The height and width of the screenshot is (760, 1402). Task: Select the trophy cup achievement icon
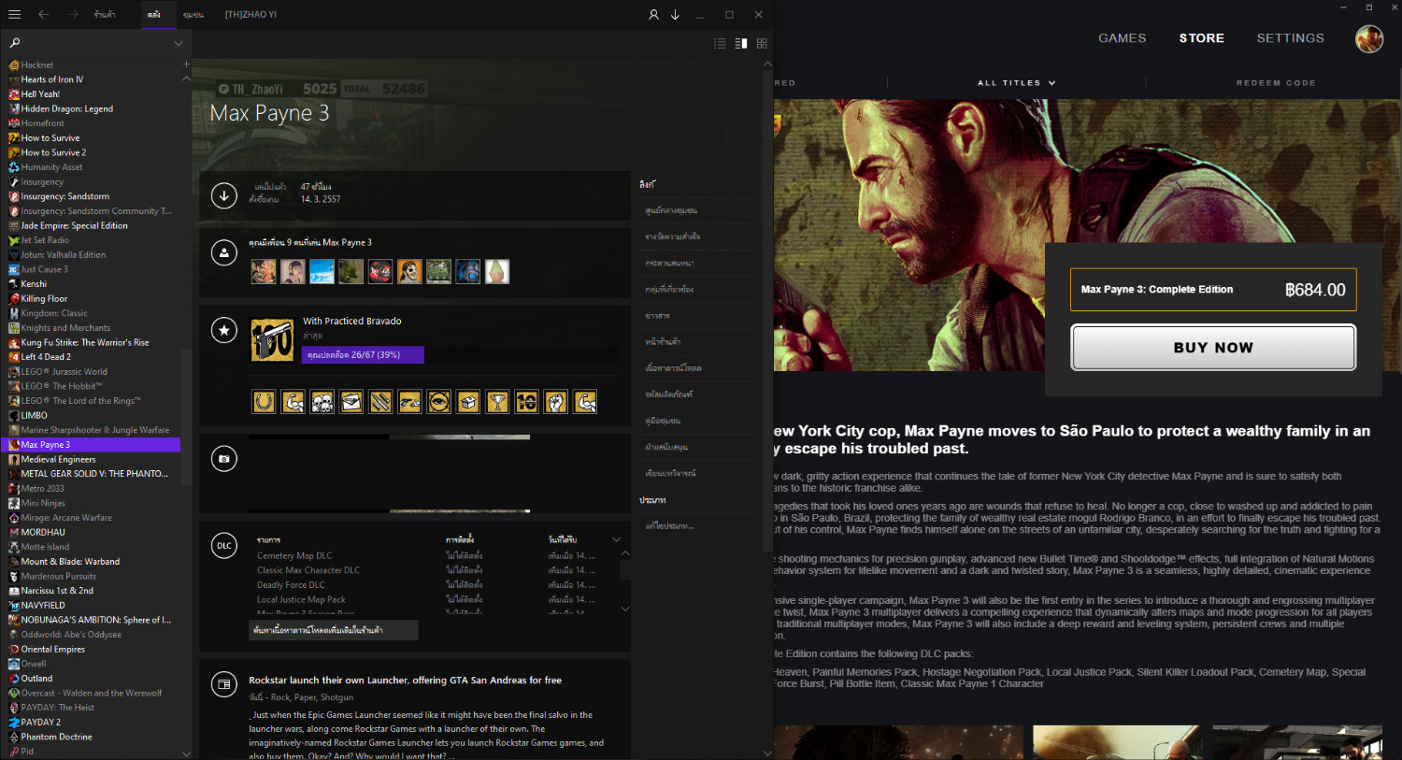(497, 402)
